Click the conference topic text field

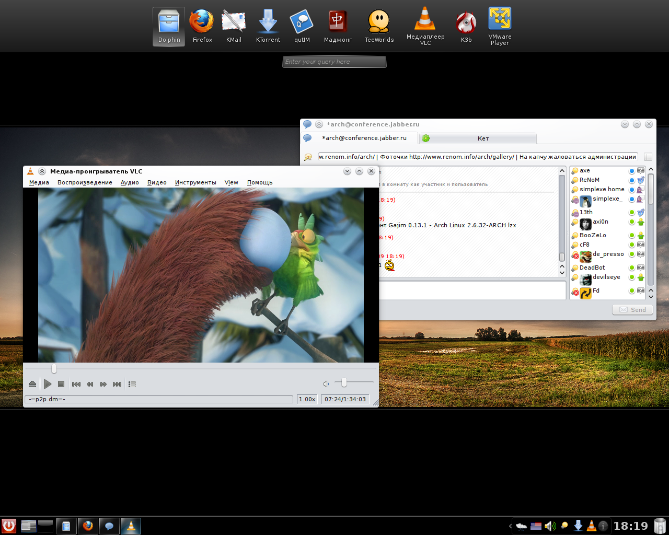478,157
